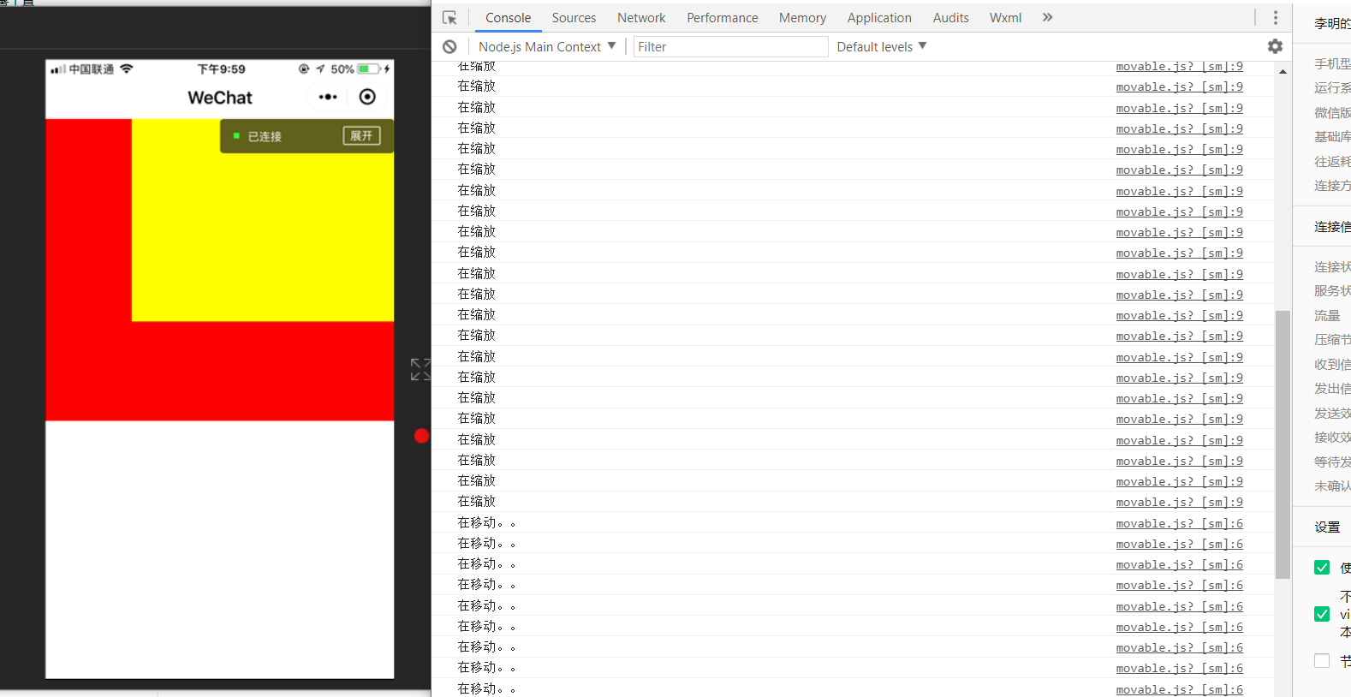
Task: Open the DevTools kebab menu
Action: [x=1276, y=18]
